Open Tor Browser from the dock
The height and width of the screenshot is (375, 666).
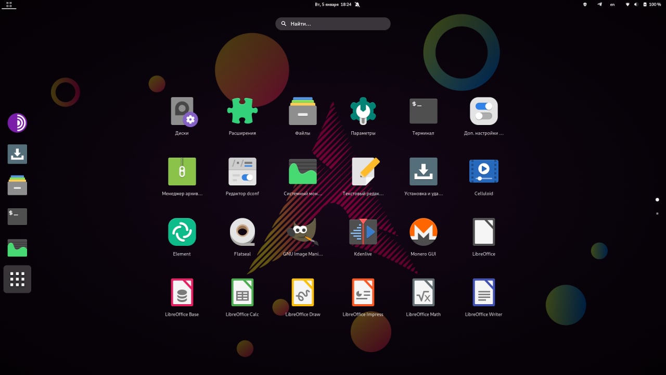point(17,123)
